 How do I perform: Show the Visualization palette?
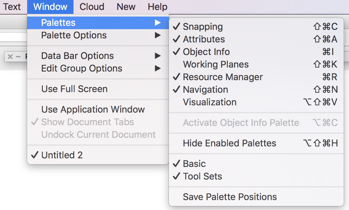click(210, 102)
